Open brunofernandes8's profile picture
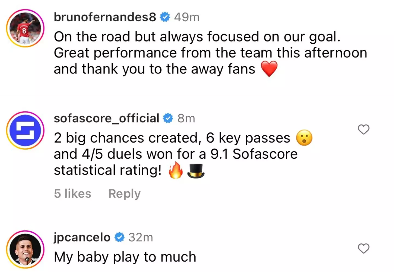The height and width of the screenshot is (272, 394). pyautogui.click(x=25, y=28)
